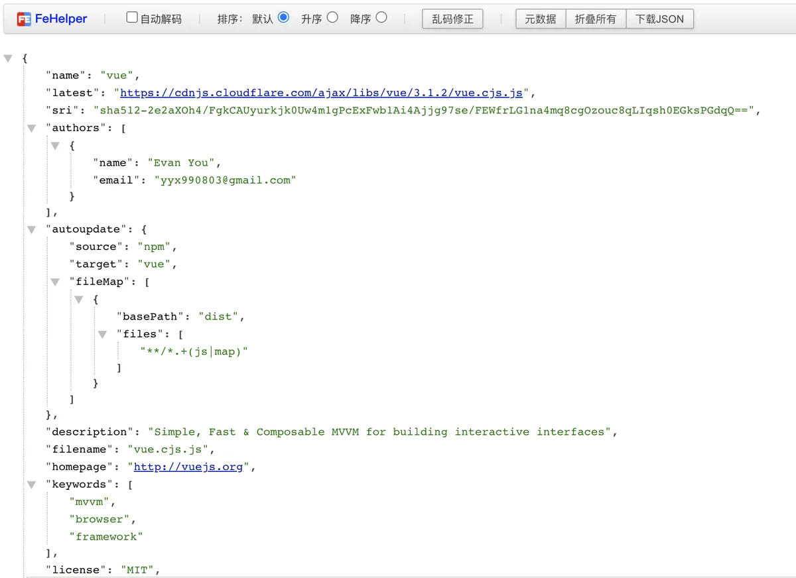Screen dimensions: 796x578
Task: Collapse the "files" array
Action: click(x=103, y=334)
